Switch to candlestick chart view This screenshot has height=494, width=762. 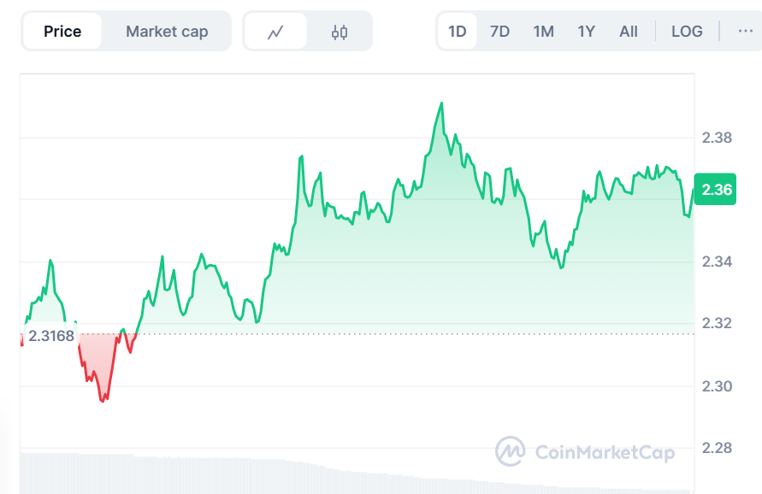pos(340,32)
